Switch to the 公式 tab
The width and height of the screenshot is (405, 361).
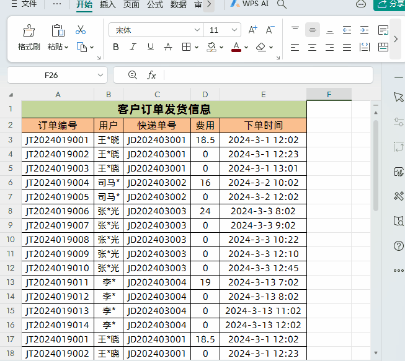(x=155, y=4)
